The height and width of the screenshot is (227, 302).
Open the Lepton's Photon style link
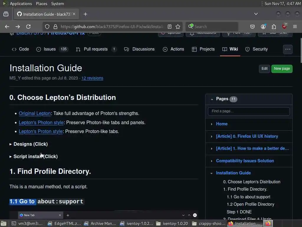[x=41, y=123]
